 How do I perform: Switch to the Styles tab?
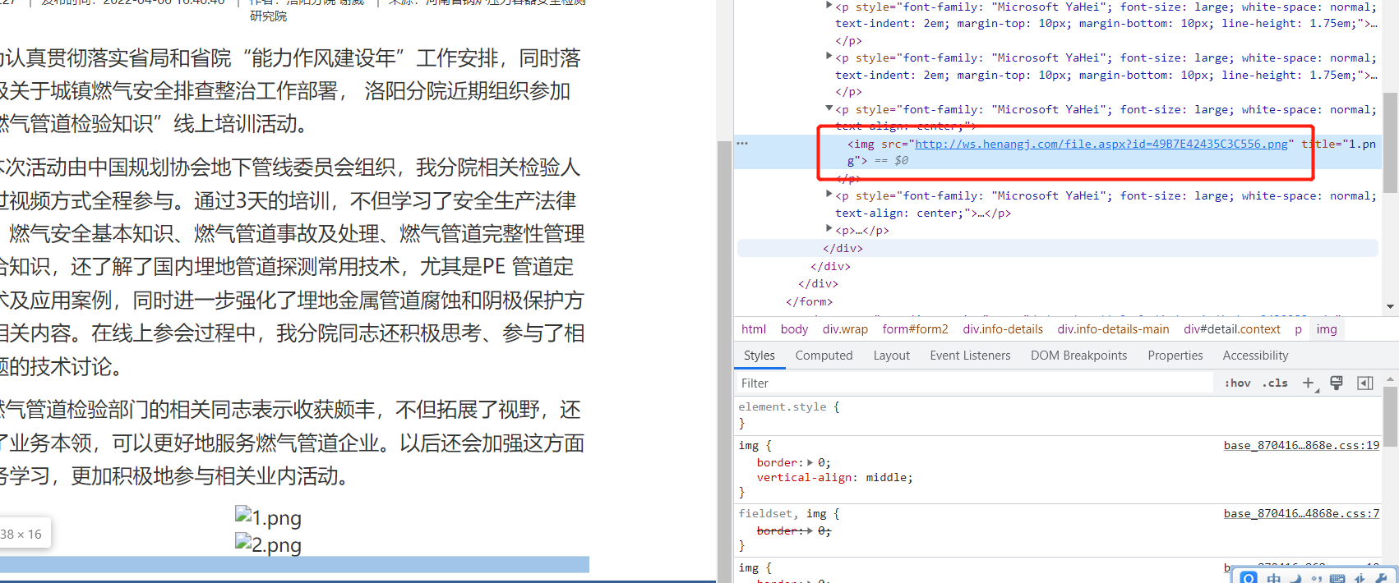point(760,356)
